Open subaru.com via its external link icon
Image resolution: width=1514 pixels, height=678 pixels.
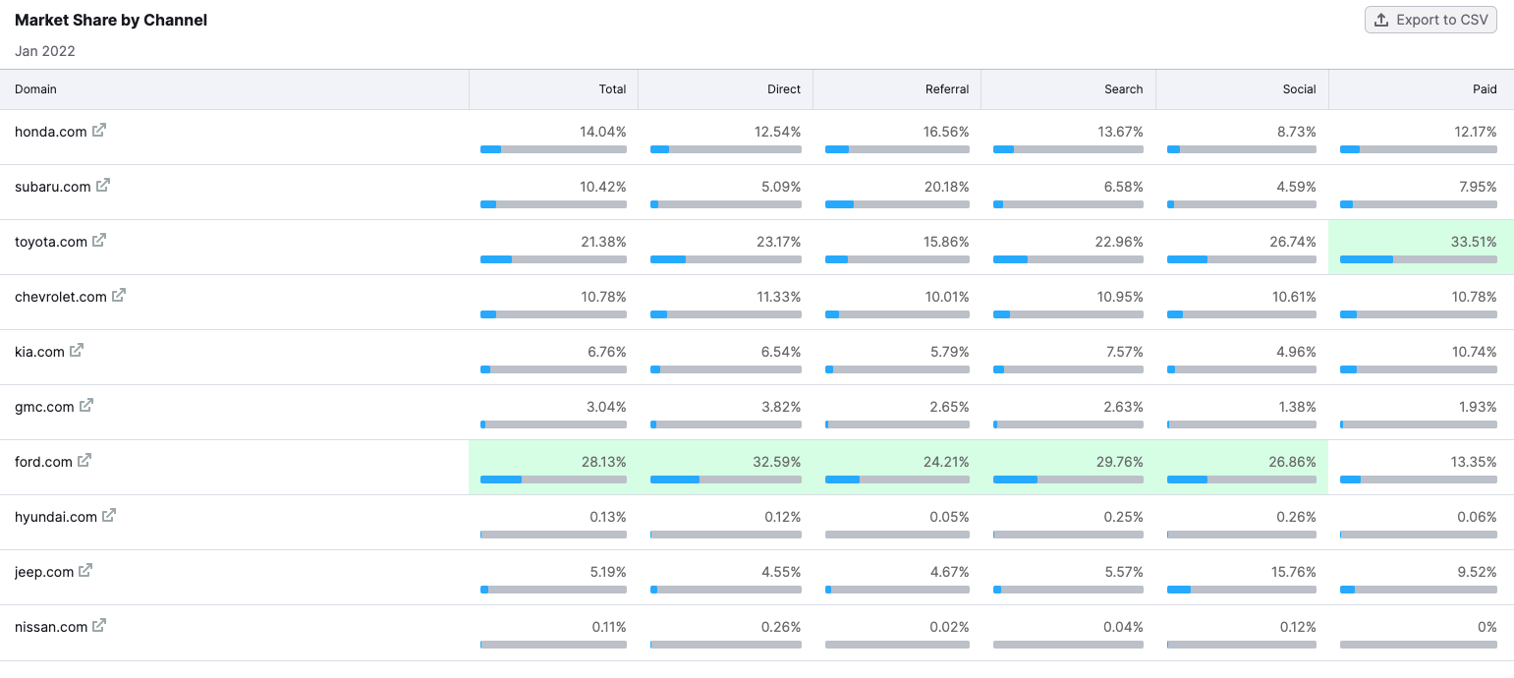tap(103, 185)
